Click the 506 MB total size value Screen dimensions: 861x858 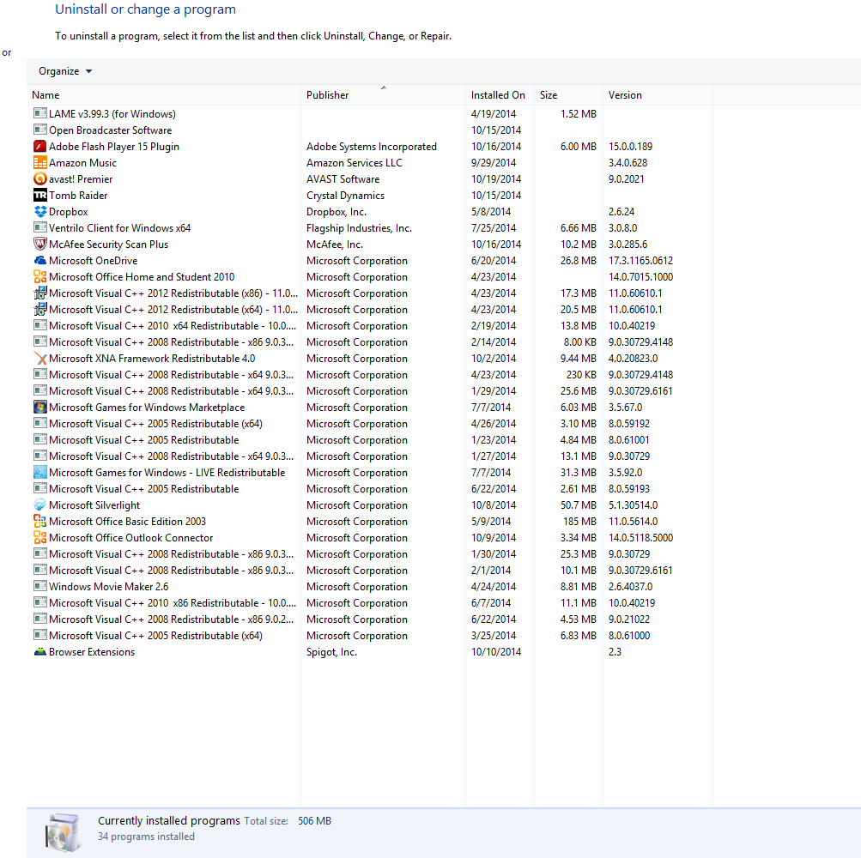click(315, 820)
